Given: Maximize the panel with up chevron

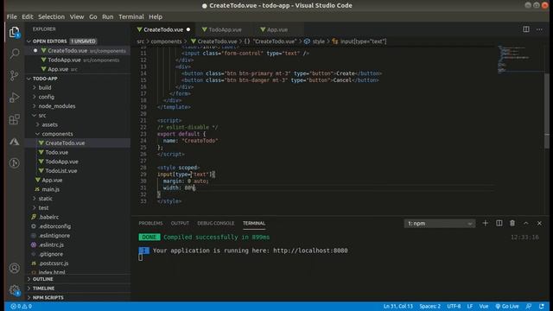Looking at the screenshot, I should coord(526,223).
